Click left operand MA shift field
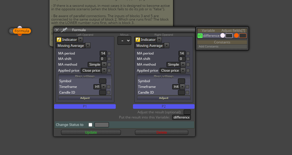The width and height of the screenshot is (292, 155). point(103,59)
